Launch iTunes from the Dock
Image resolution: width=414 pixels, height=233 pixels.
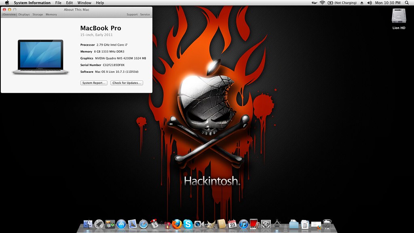pos(243,224)
